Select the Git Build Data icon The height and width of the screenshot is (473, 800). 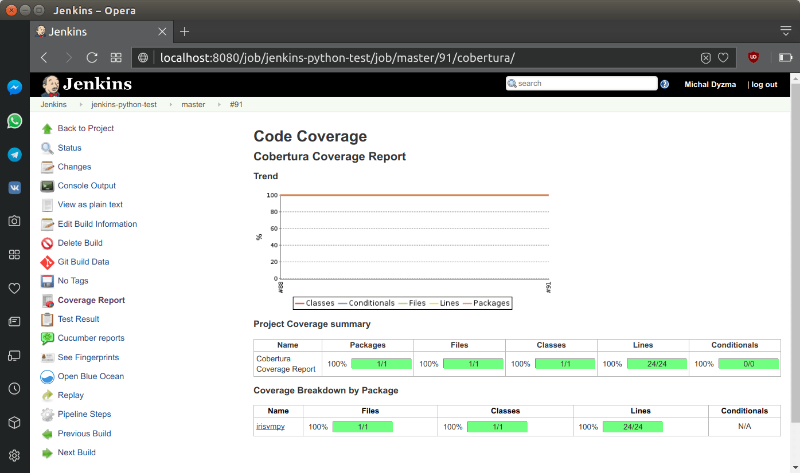48,262
